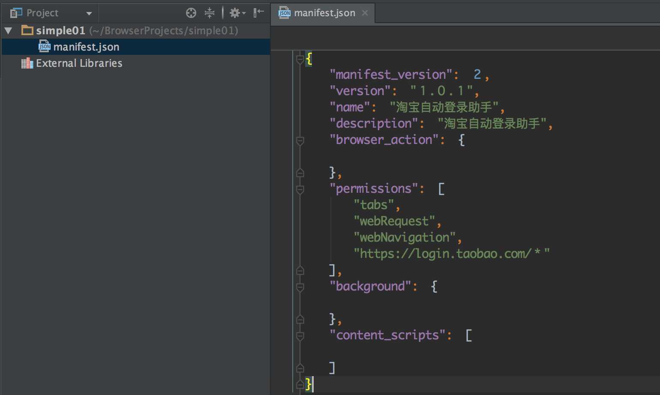
Task: Open the Project view dropdown
Action: [89, 13]
